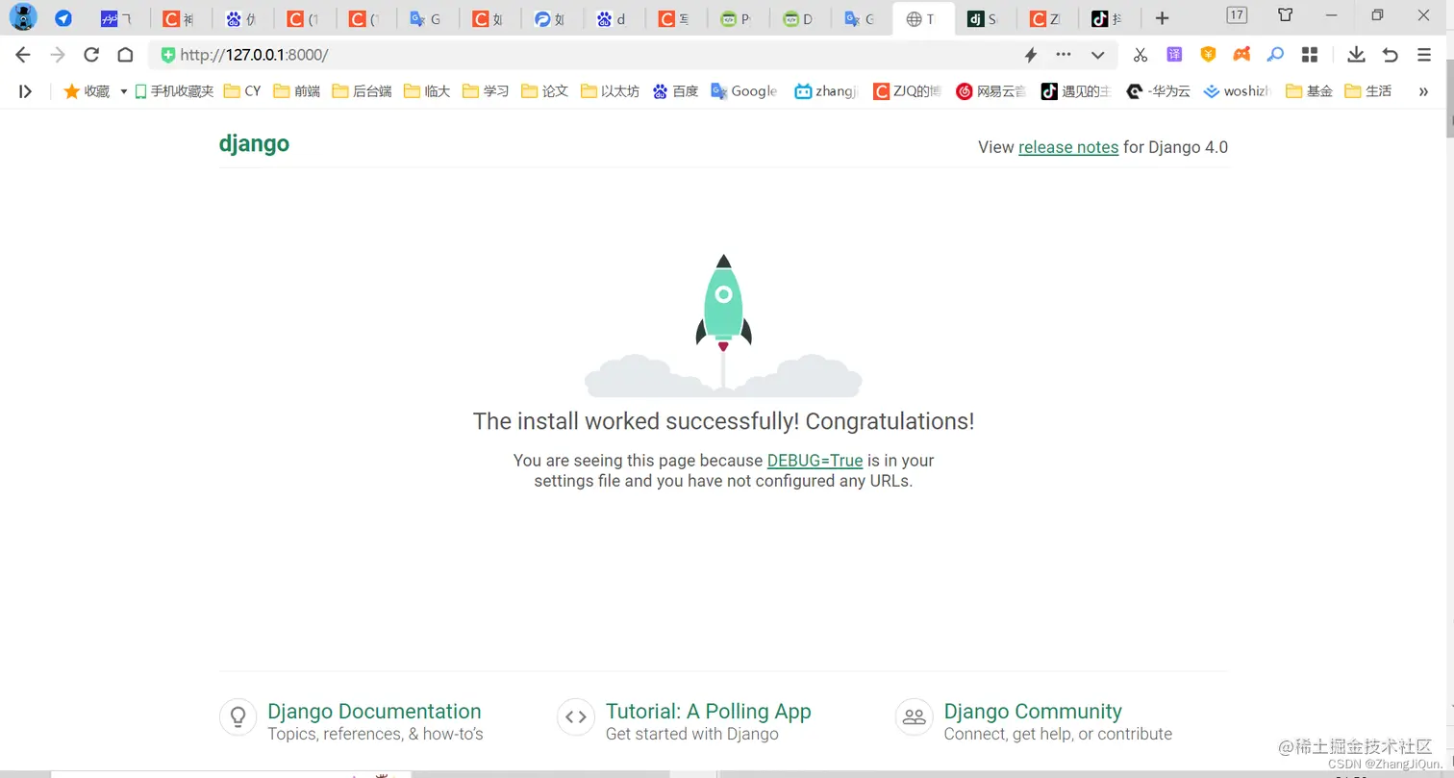Click the browser profile avatar icon
This screenshot has width=1454, height=778.
click(x=22, y=17)
